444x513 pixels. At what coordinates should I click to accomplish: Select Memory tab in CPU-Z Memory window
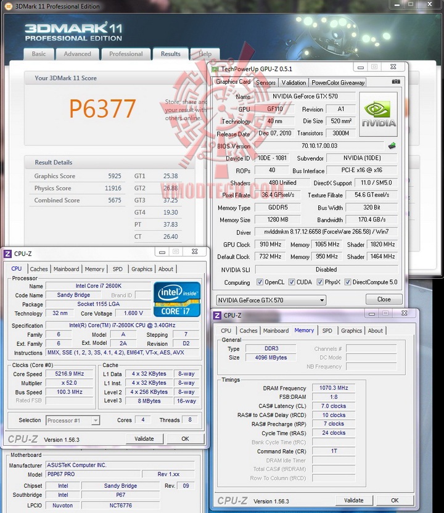click(304, 330)
